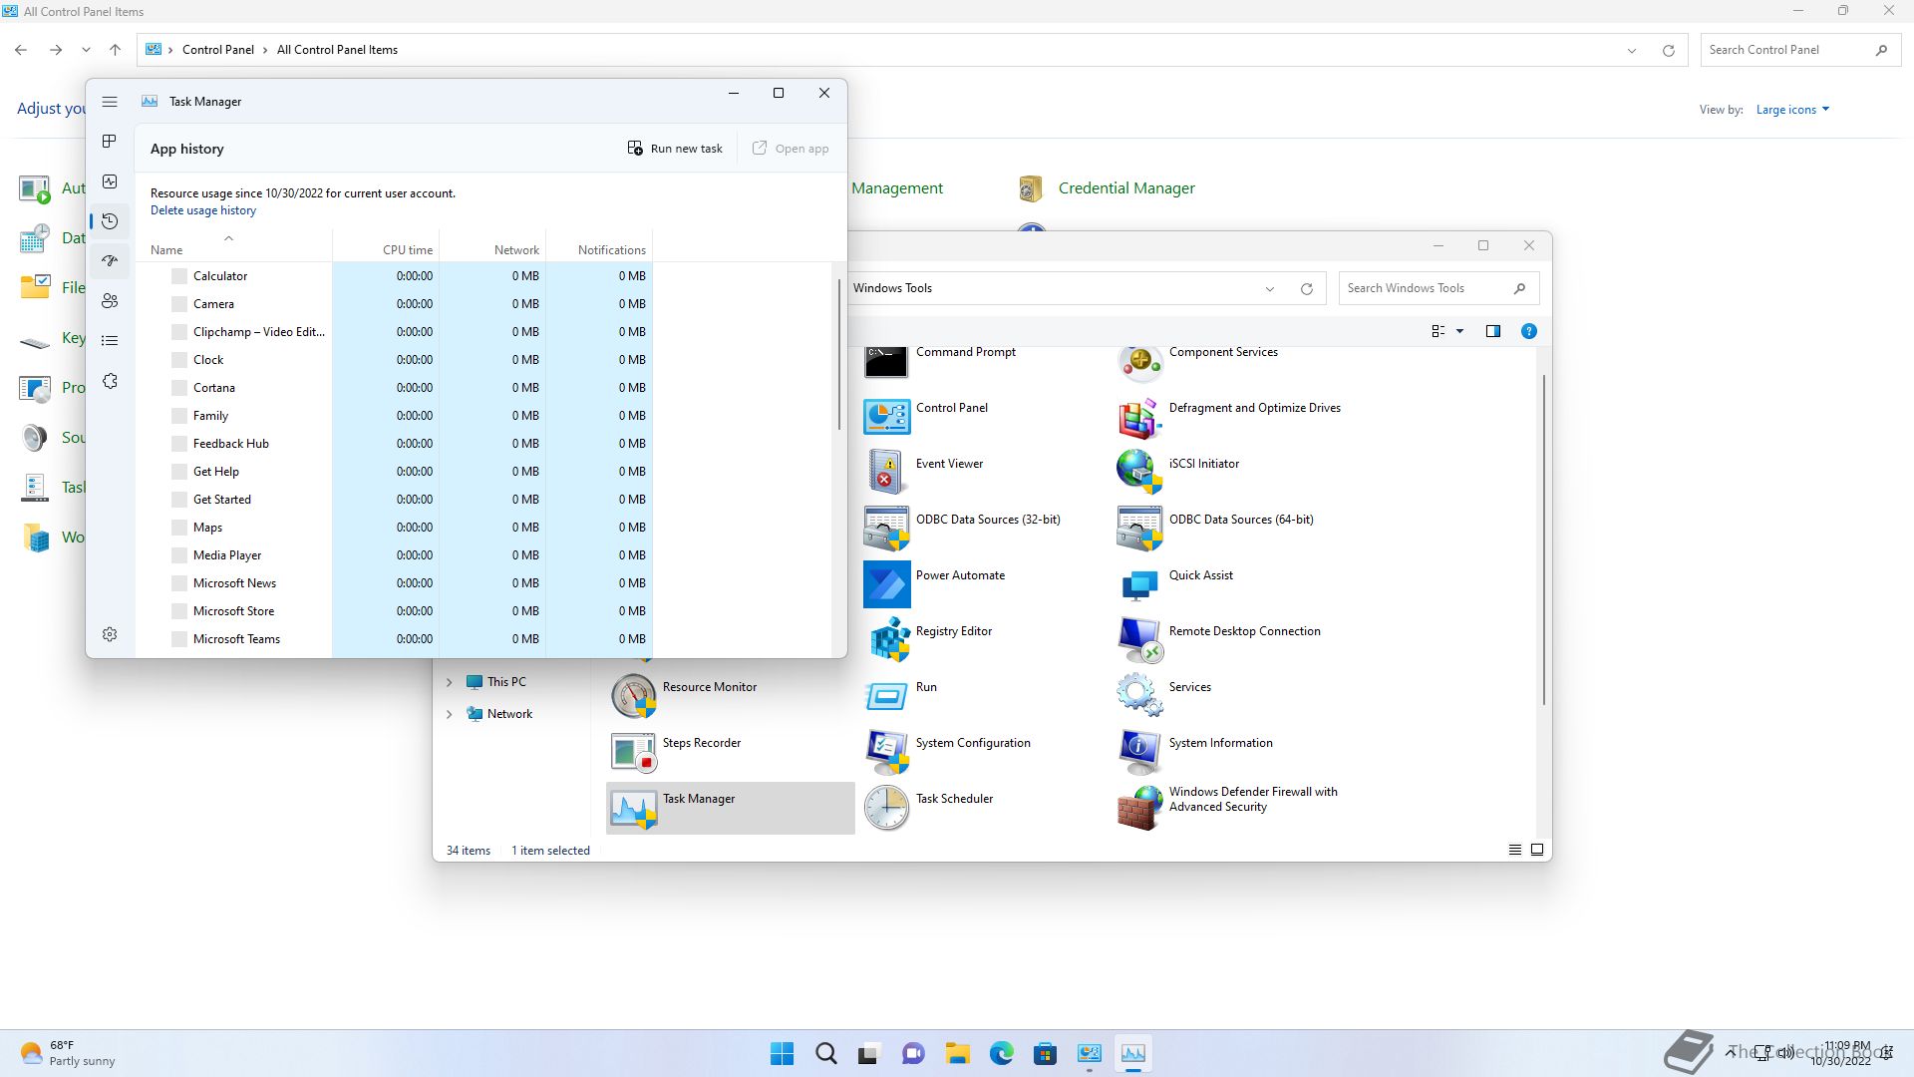
Task: Select App history icon in Task Manager sidebar
Action: coord(110,221)
